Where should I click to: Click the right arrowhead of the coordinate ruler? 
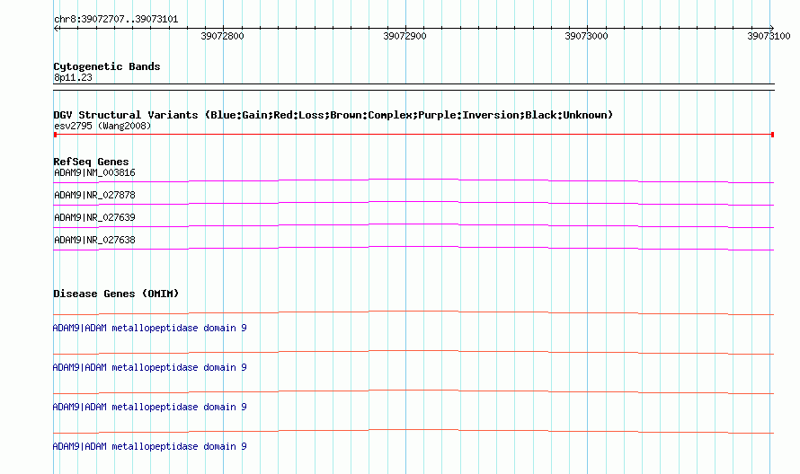[771, 28]
